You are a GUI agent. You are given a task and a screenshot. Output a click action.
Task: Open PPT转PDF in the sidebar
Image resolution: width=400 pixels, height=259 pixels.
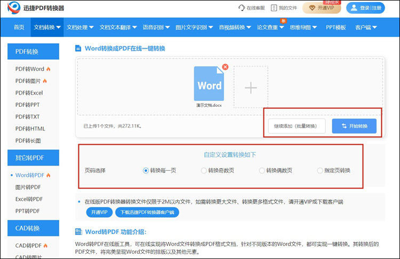(27, 211)
